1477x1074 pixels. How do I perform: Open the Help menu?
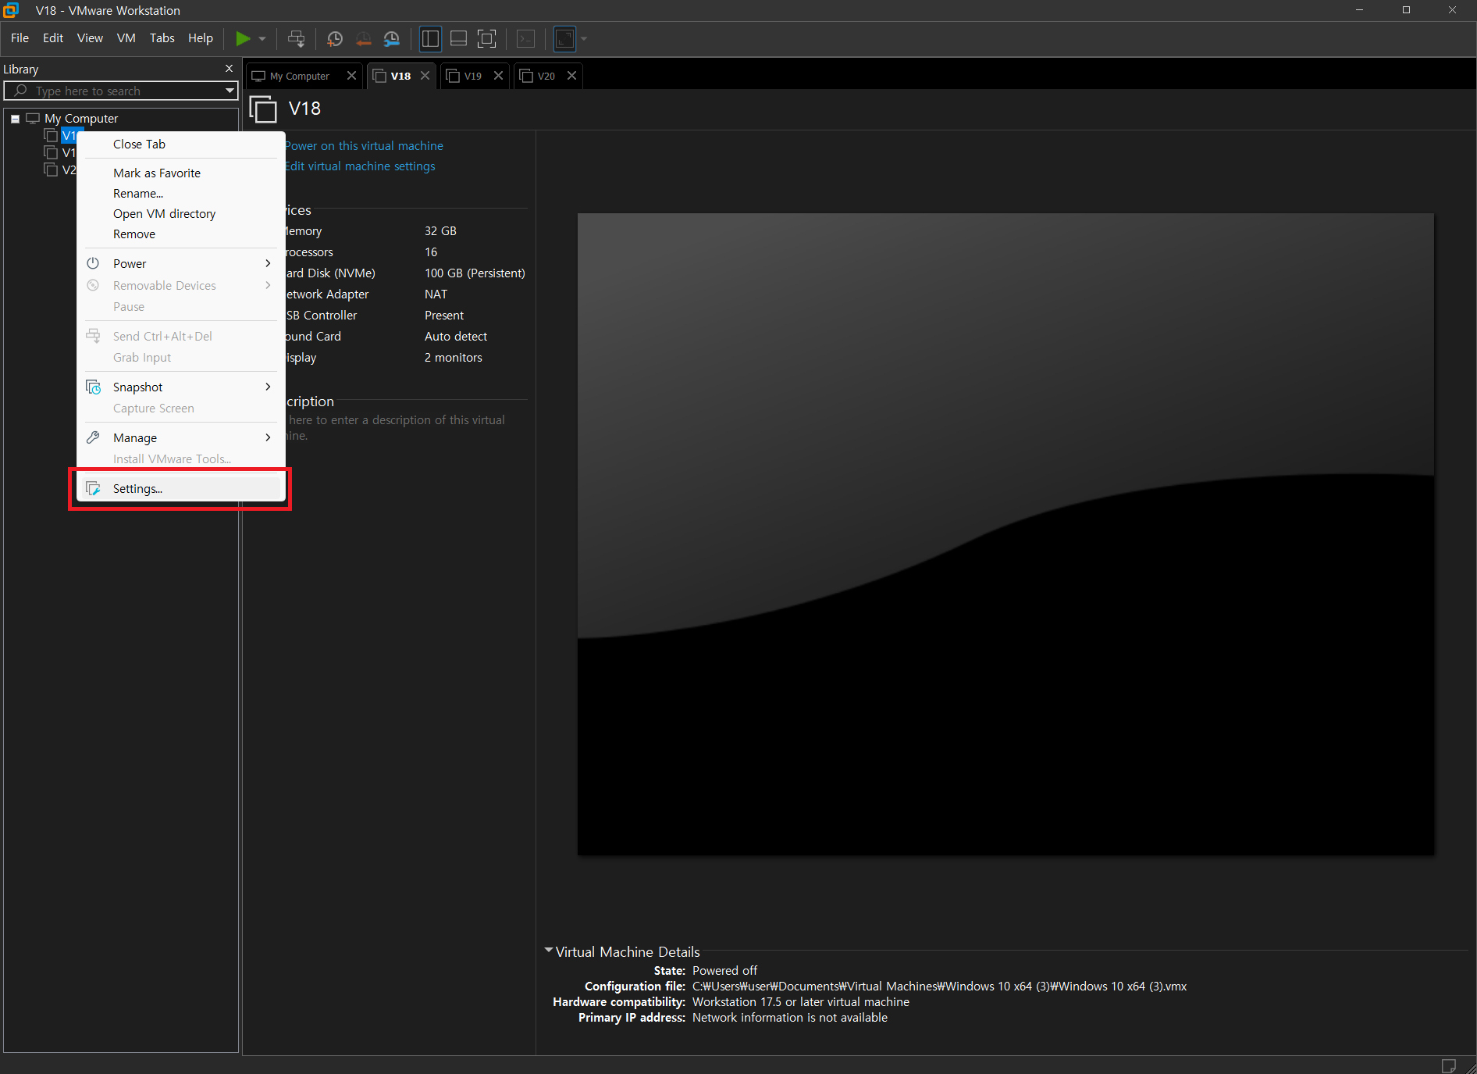coord(200,37)
